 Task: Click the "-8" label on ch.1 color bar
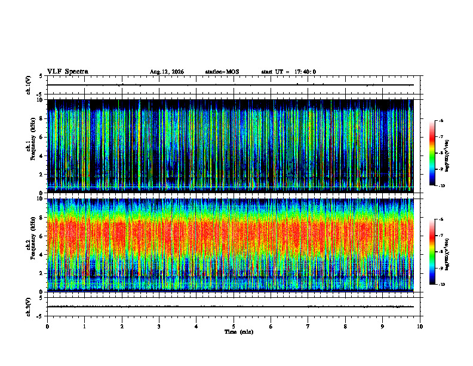point(441,153)
